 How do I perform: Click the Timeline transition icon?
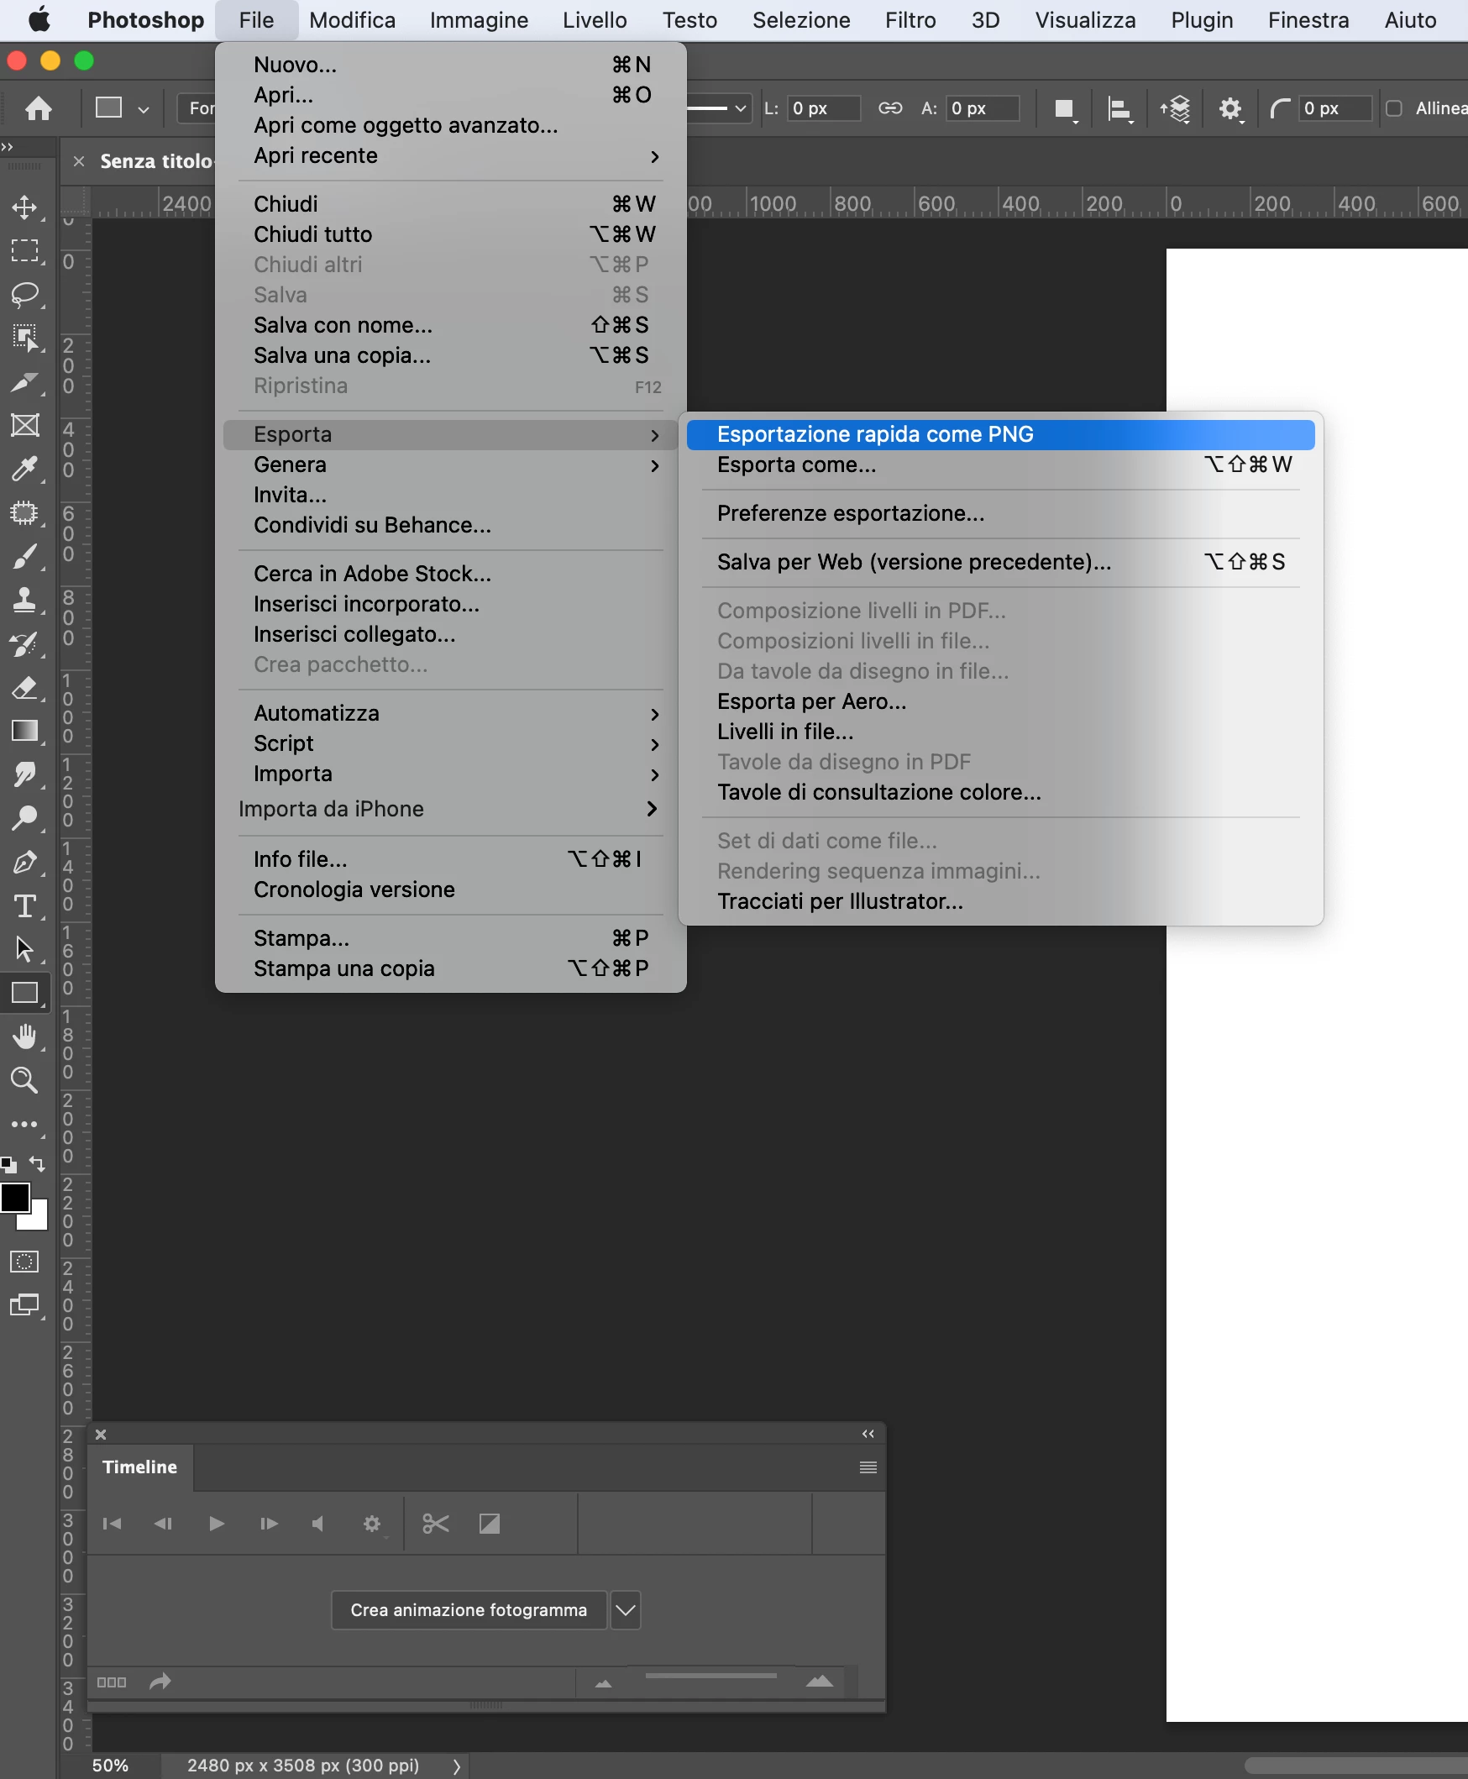[490, 1524]
